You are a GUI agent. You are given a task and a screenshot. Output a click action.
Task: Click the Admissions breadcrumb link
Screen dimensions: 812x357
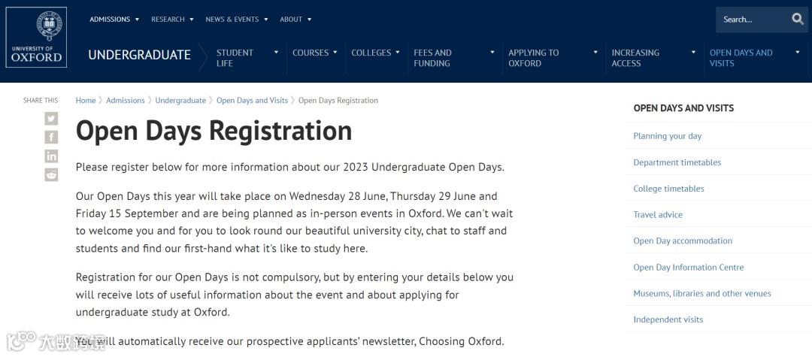click(126, 101)
